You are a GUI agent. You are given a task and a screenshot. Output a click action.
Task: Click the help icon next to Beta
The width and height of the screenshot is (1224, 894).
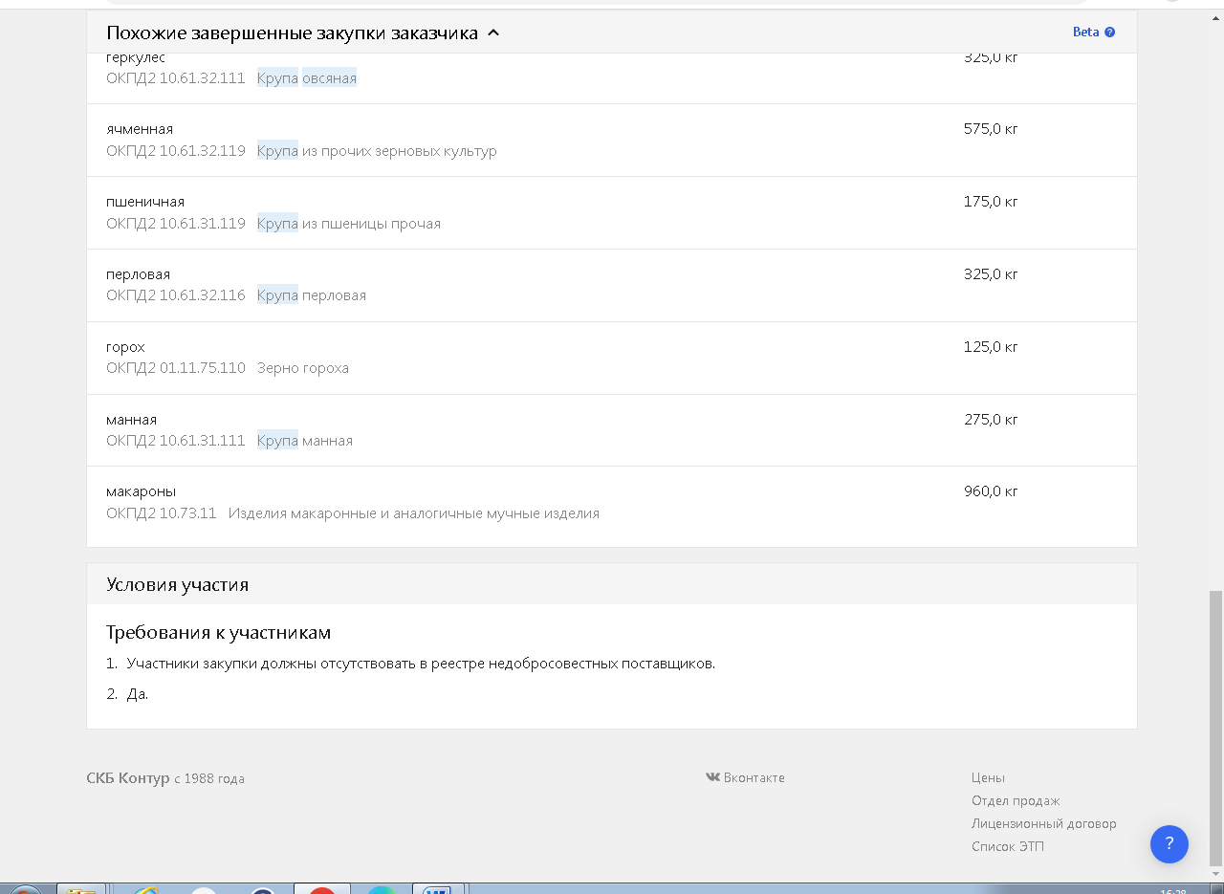coord(1110,32)
